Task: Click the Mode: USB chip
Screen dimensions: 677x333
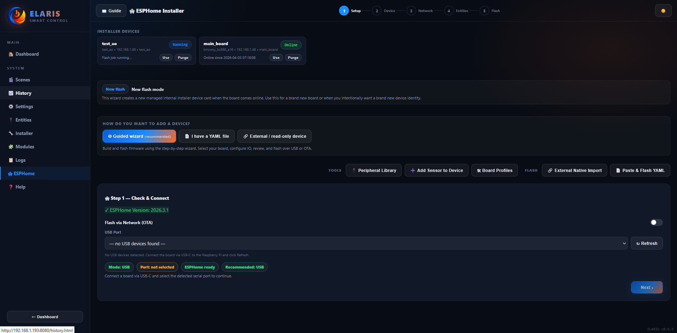Action: coord(119,267)
